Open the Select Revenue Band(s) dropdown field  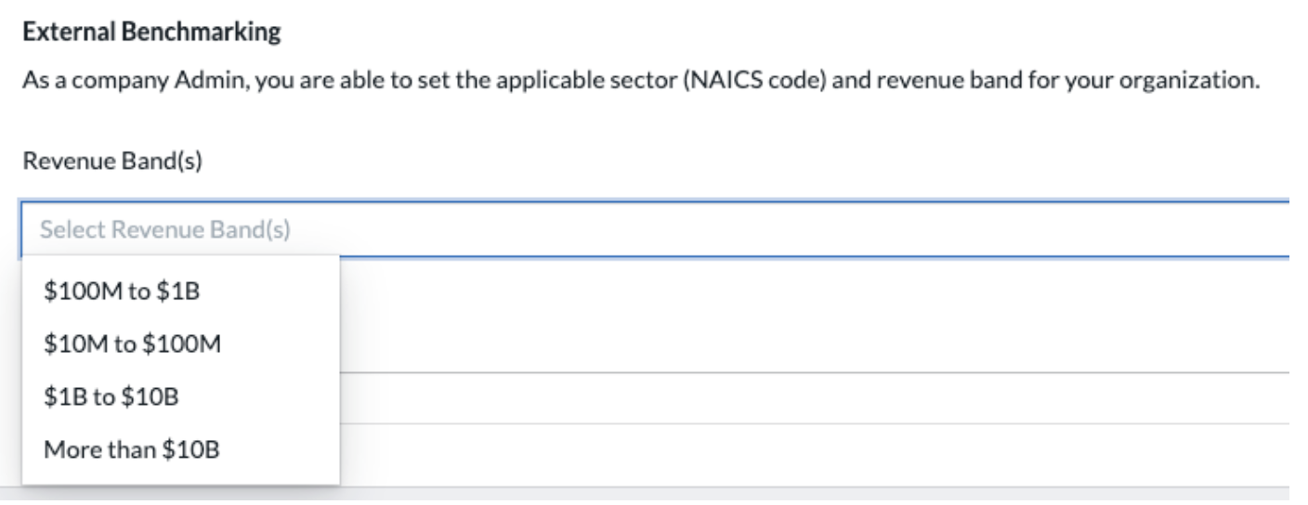pyautogui.click(x=655, y=229)
